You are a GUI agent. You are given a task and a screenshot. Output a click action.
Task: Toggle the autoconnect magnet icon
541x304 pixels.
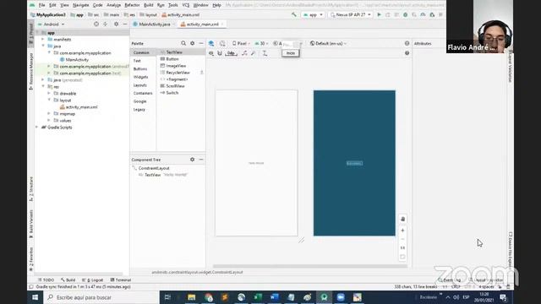tap(220, 53)
